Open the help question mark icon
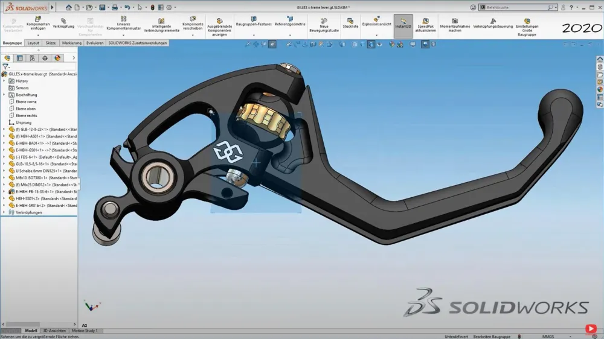The width and height of the screenshot is (604, 339). pyautogui.click(x=571, y=7)
